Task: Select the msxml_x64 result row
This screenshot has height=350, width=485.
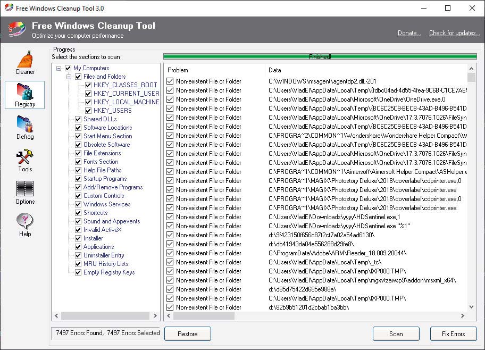Action: coord(315,280)
